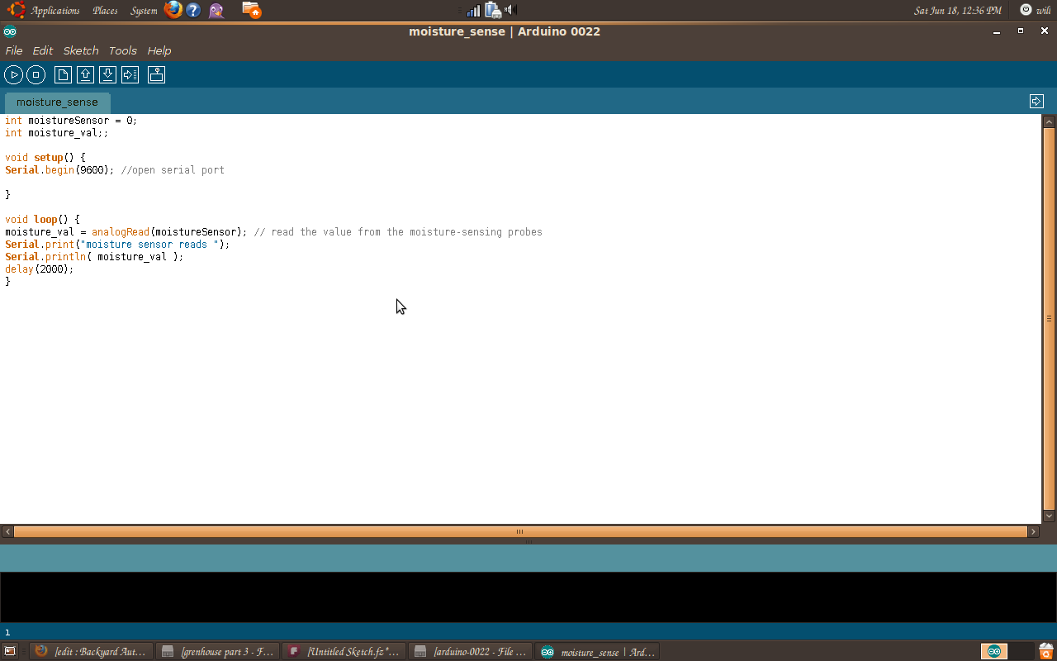Screen dimensions: 1057x661
Task: Click the 'moisture_sense | Ard…' taskbar button
Action: (598, 651)
